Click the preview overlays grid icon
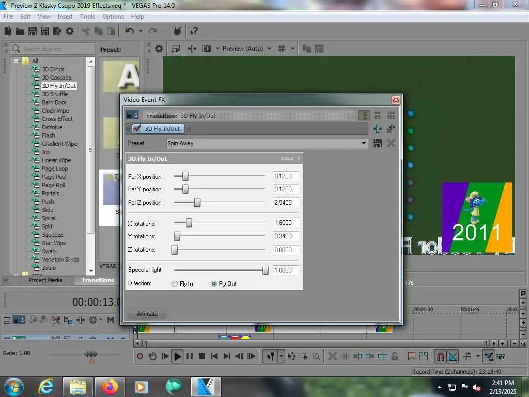The width and height of the screenshot is (529, 397). 282,49
